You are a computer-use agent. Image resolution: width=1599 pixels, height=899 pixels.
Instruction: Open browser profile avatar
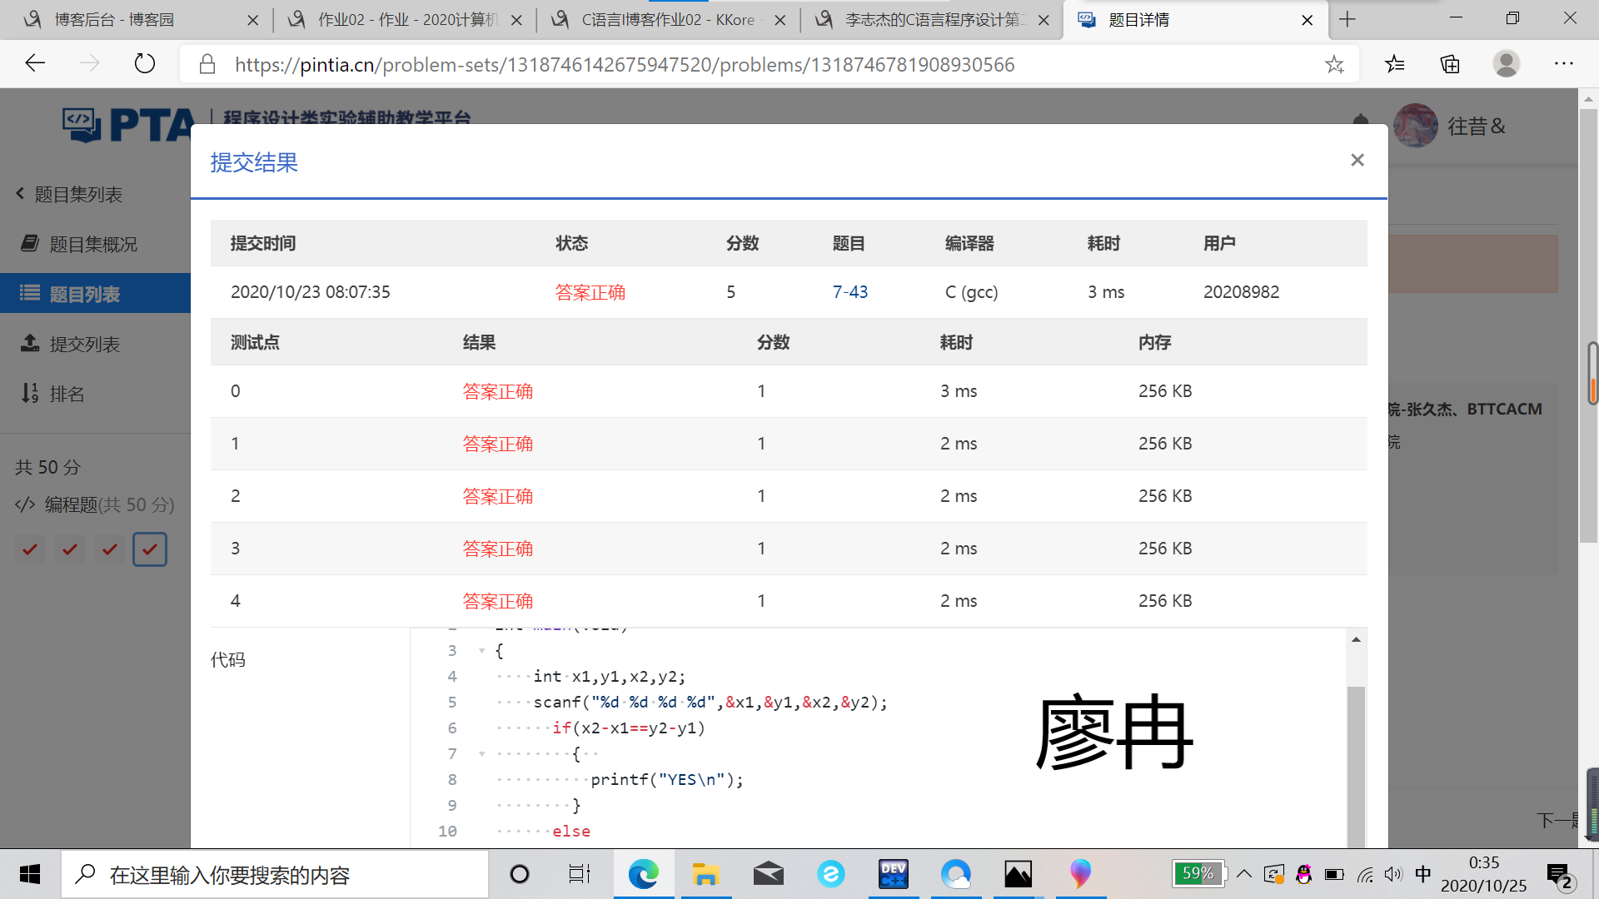pyautogui.click(x=1506, y=64)
